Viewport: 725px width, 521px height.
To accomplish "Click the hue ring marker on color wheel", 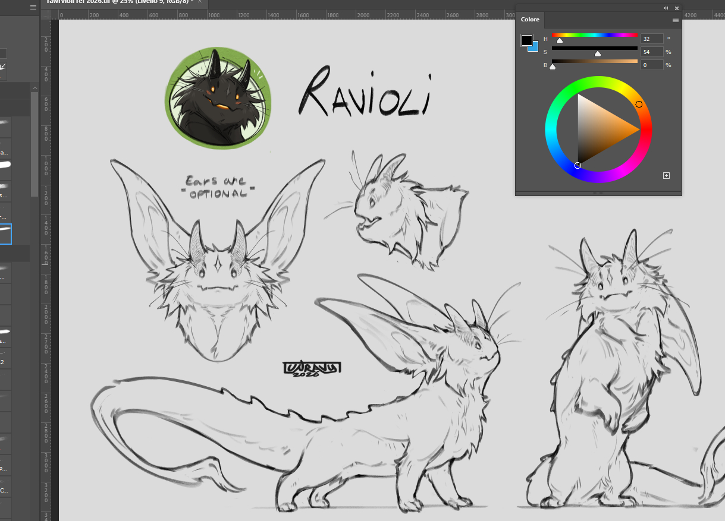I will pos(639,105).
